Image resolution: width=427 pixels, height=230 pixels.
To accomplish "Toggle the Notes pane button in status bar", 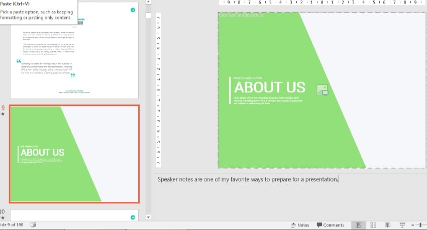I will click(300, 225).
